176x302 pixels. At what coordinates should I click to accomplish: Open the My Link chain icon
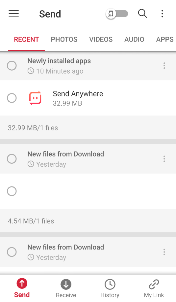[154, 284]
